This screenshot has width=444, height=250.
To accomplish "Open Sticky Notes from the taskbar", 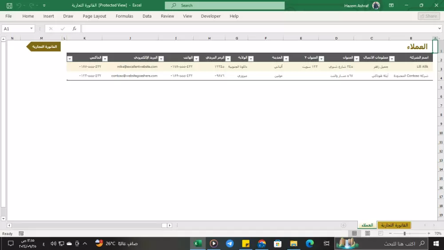I will point(246,243).
